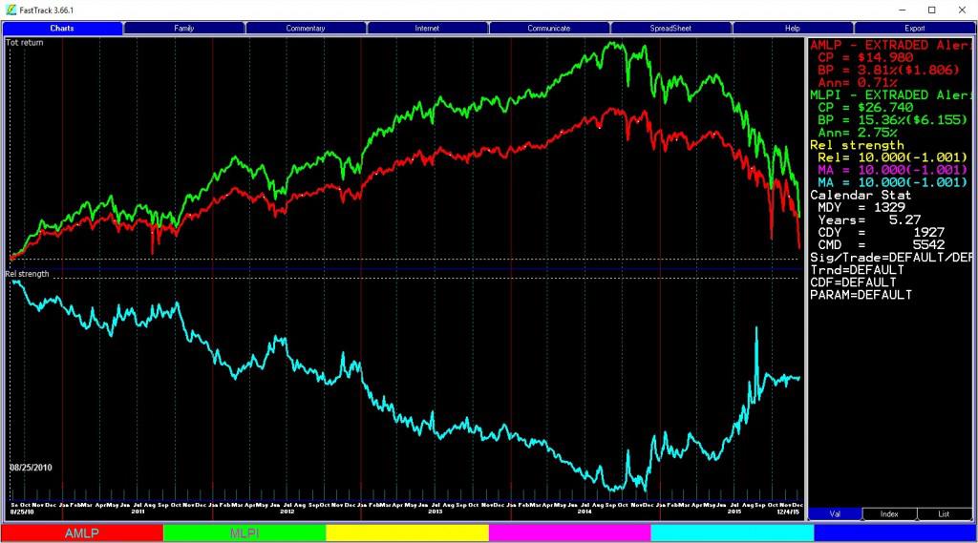978x543 pixels.
Task: Click the MDY = 1329 value
Action: tap(861, 207)
